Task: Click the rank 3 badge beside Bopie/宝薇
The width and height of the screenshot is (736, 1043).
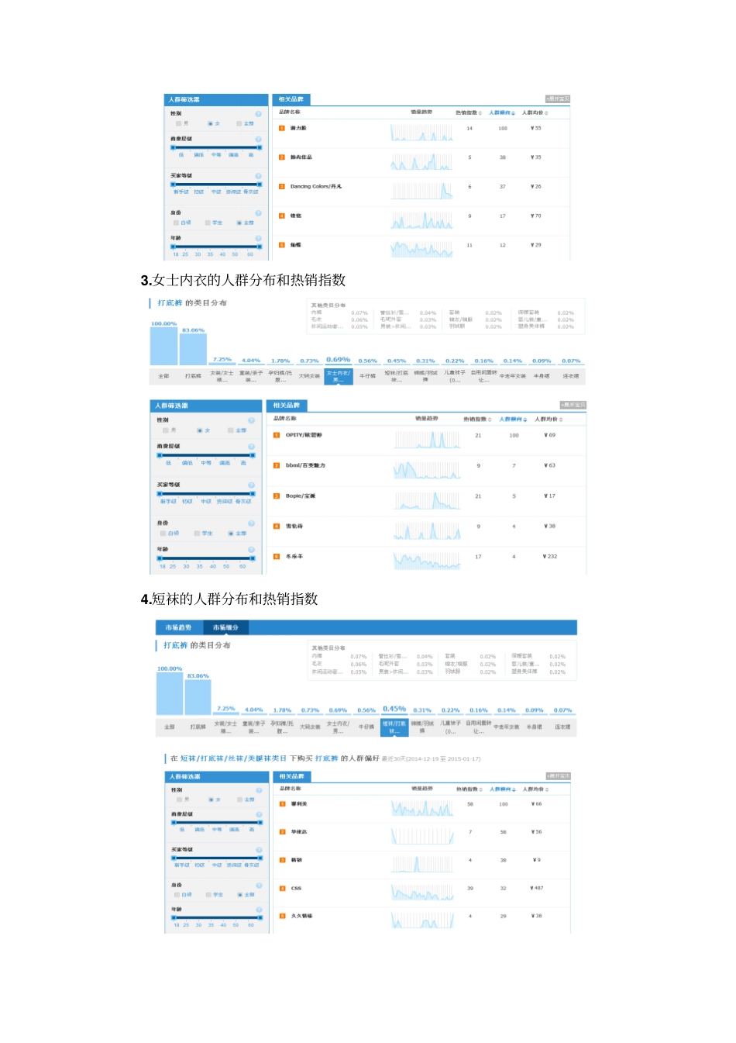Action: (277, 496)
